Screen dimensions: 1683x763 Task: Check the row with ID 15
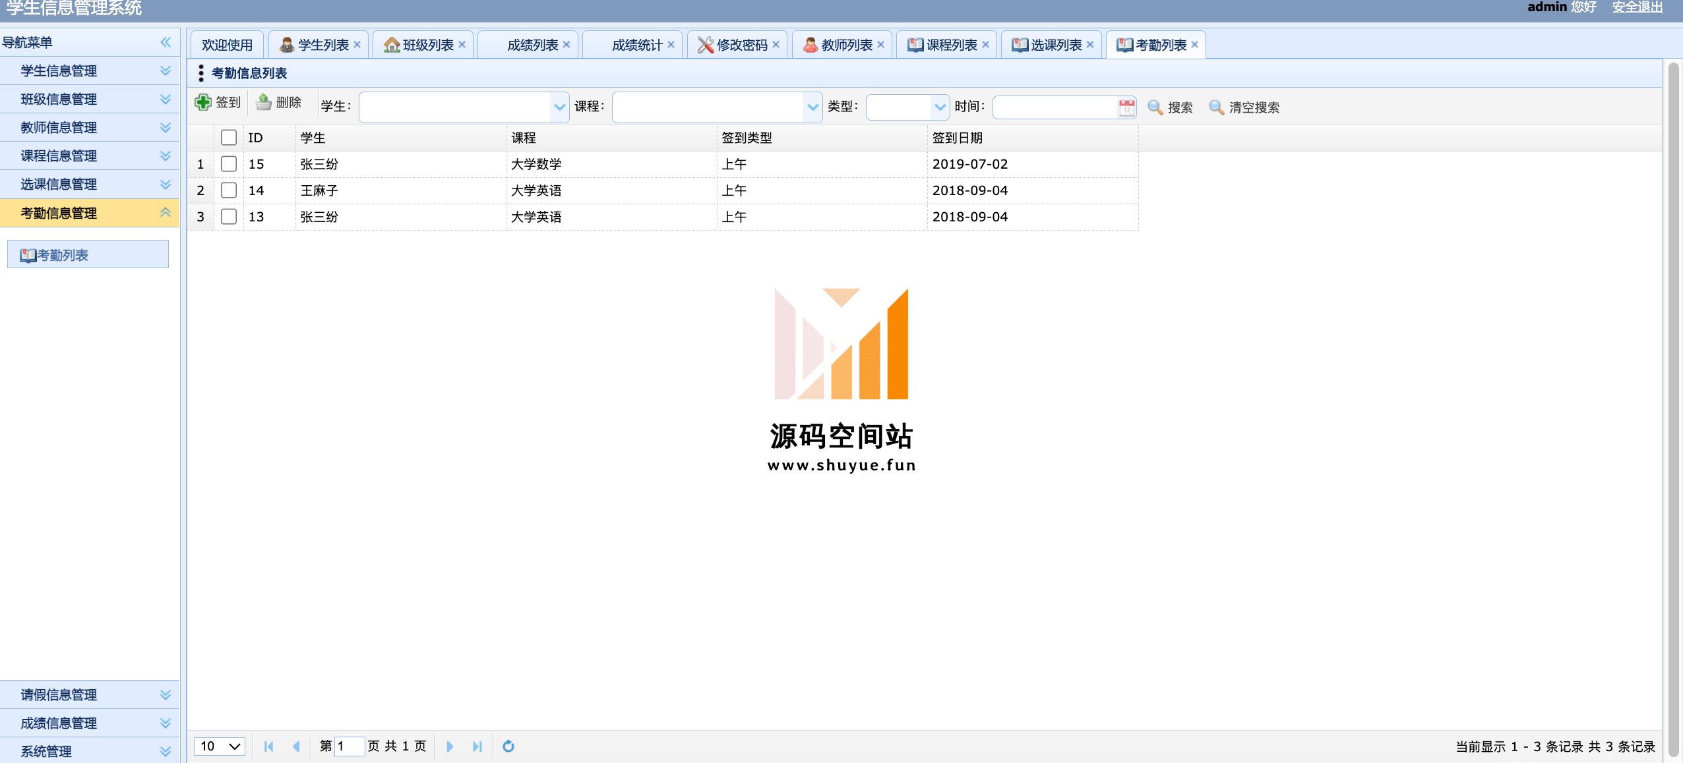(229, 164)
